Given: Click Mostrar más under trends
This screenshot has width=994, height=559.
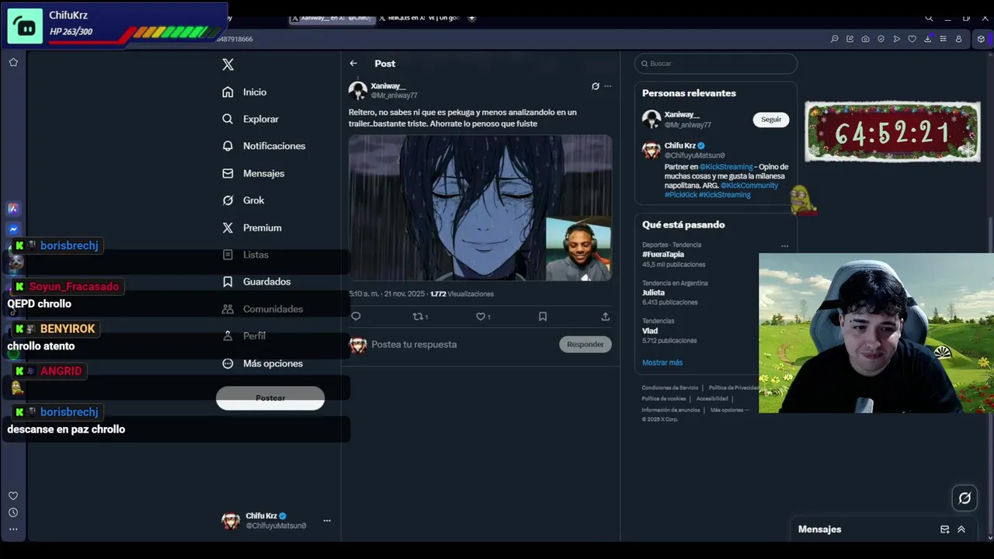Looking at the screenshot, I should coord(662,363).
